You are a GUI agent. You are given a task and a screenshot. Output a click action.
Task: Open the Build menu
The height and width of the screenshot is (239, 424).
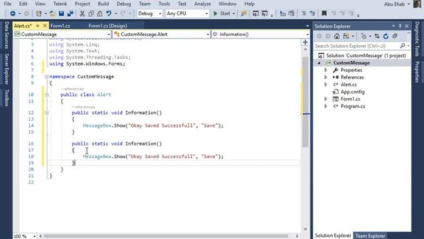click(x=103, y=4)
